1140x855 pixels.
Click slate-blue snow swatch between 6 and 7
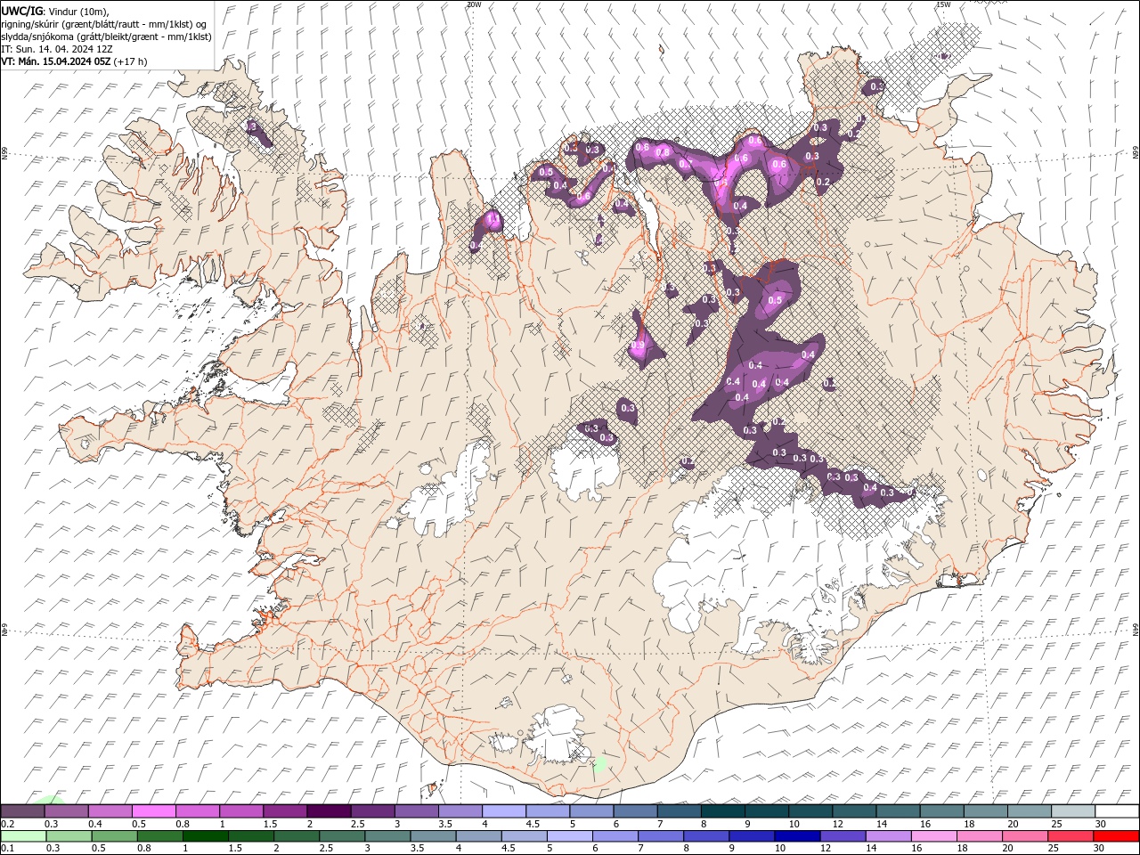pyautogui.click(x=635, y=811)
